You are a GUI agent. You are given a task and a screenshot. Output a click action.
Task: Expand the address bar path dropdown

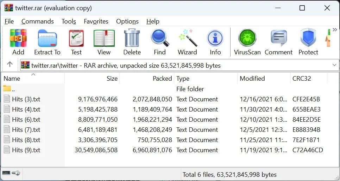click(334, 65)
